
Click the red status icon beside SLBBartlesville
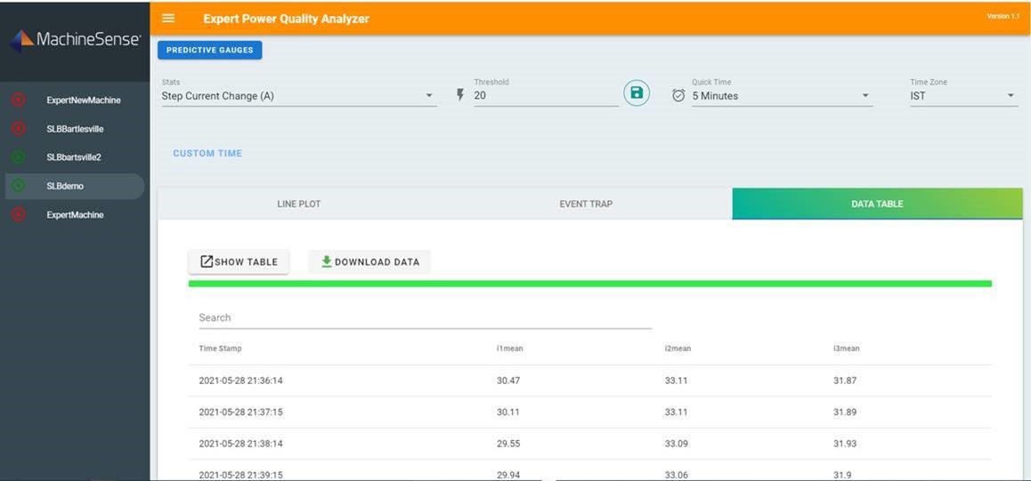coord(19,129)
